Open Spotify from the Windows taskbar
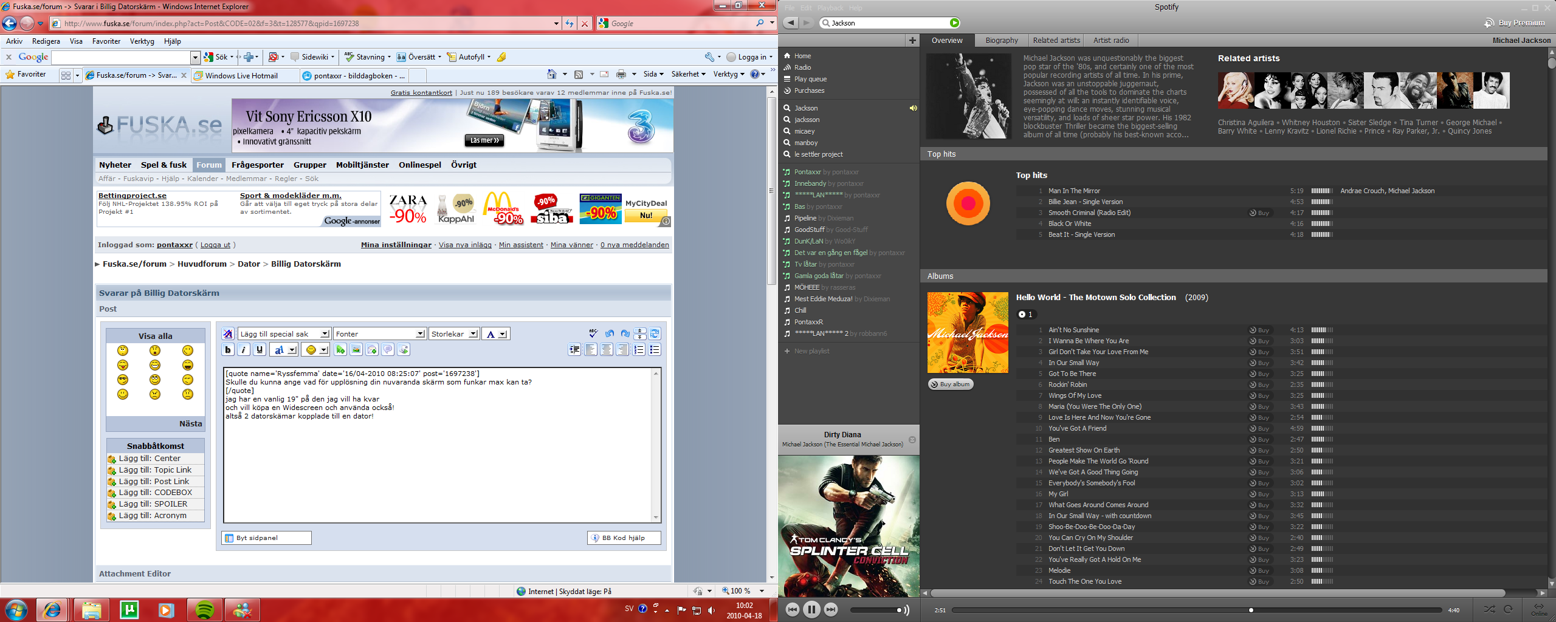 (205, 610)
